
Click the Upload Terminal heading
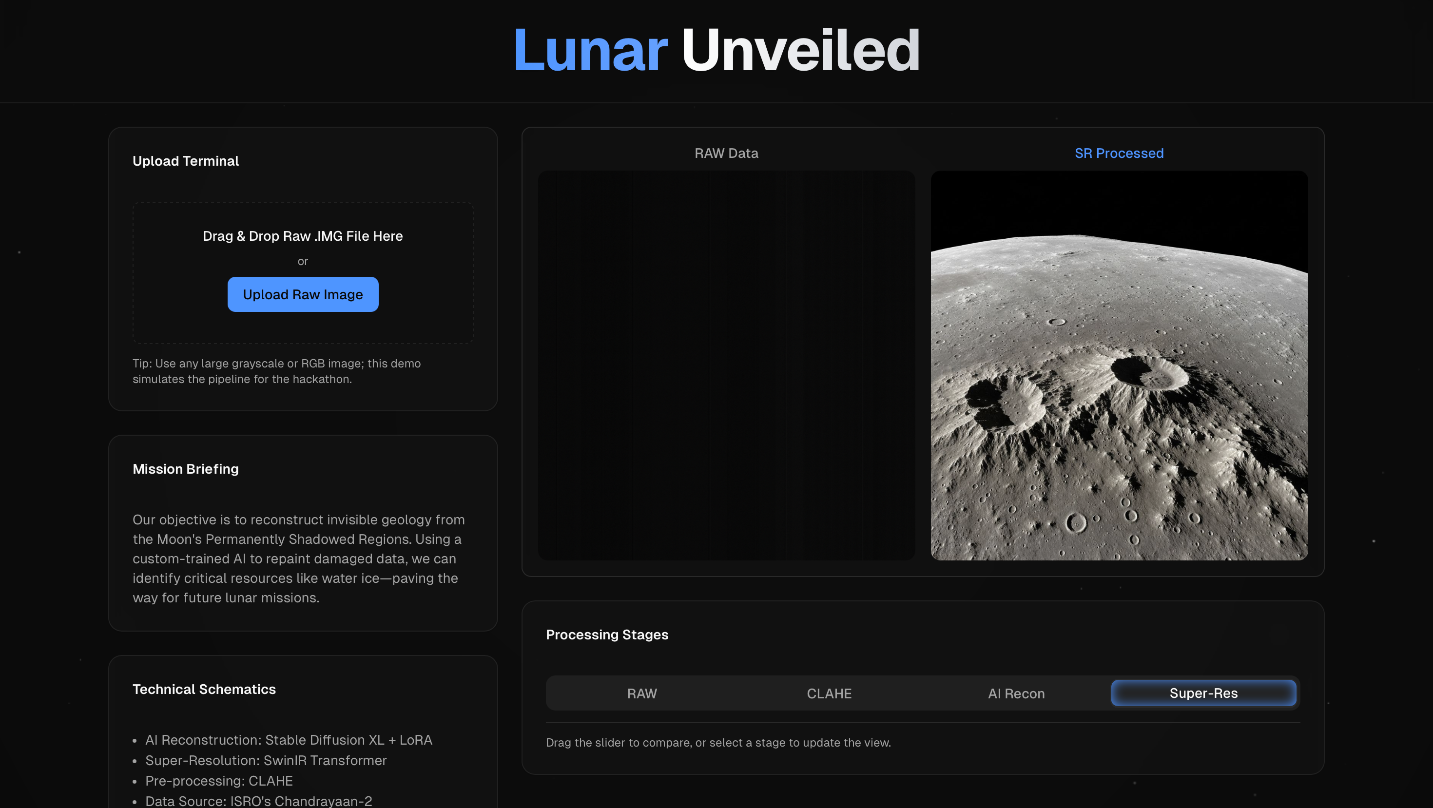(x=185, y=161)
